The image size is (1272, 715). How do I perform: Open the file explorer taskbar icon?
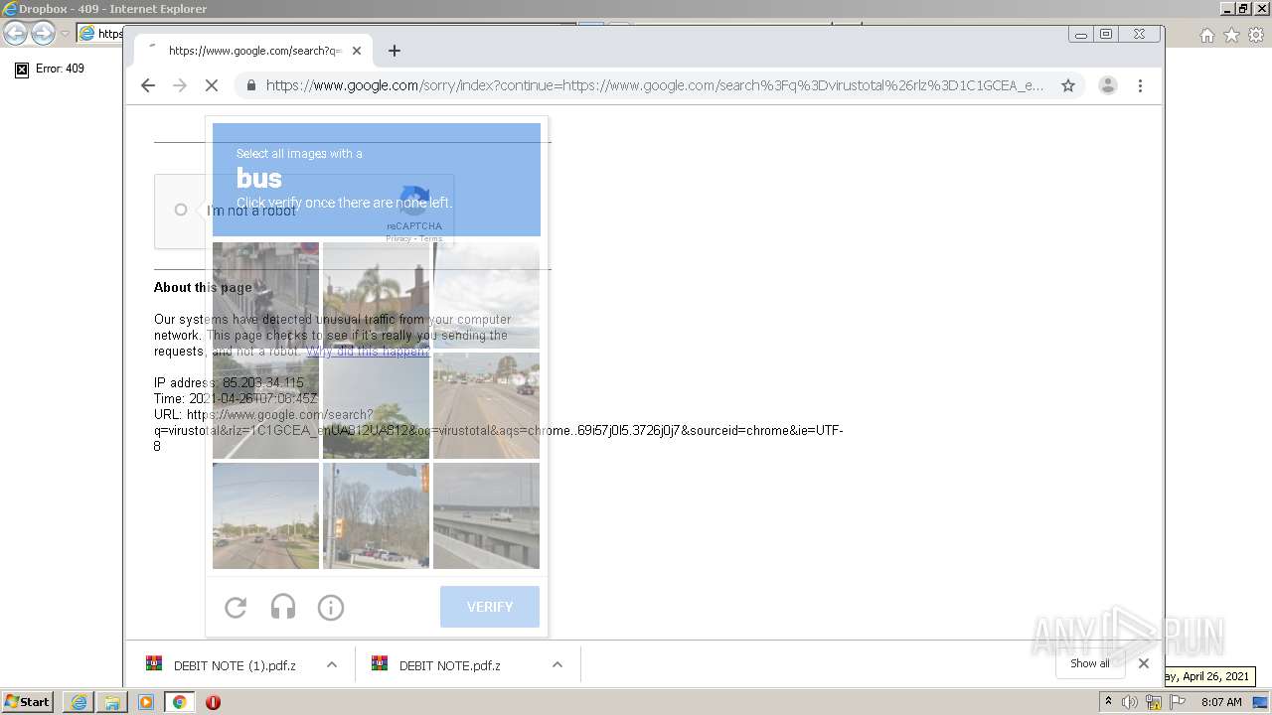[112, 702]
